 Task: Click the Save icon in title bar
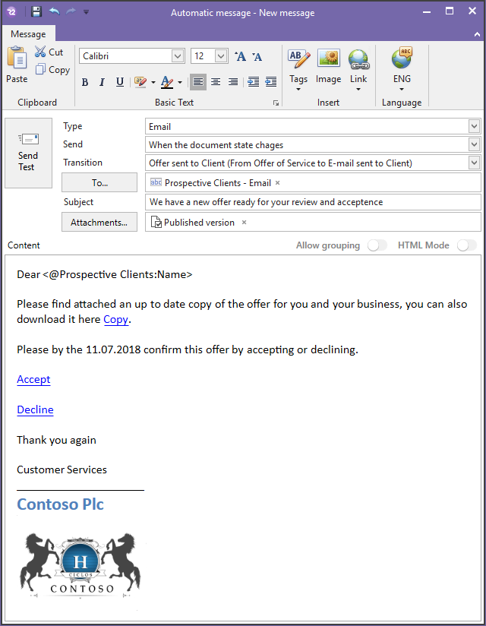[x=36, y=11]
